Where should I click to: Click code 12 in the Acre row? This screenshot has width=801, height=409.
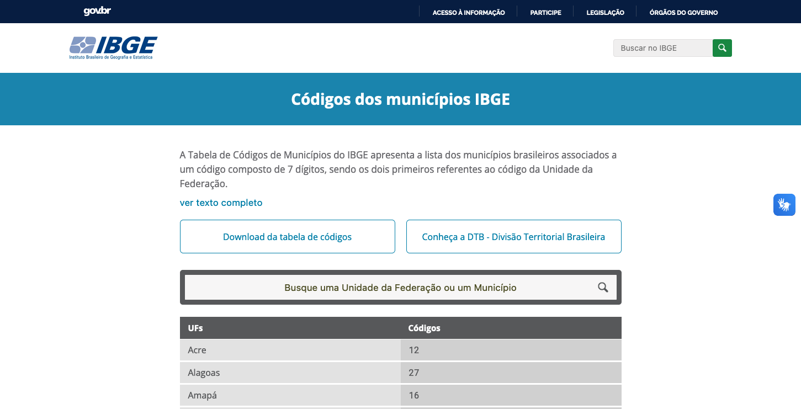coord(414,350)
